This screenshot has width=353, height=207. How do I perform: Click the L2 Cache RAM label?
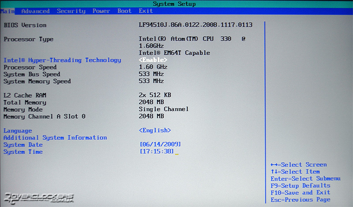[x=25, y=95]
